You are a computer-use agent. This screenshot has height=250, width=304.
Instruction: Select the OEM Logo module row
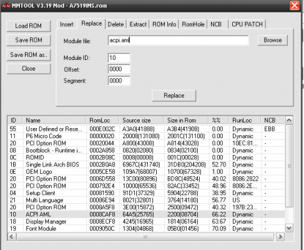tap(146, 172)
